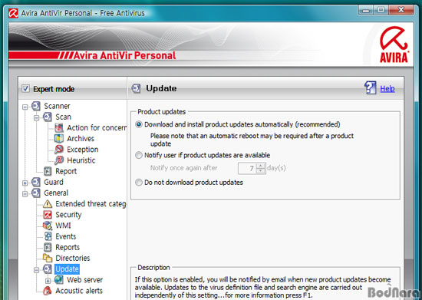Click the Heuristic magnifier icon
Image resolution: width=422 pixels, height=300 pixels.
(59, 160)
